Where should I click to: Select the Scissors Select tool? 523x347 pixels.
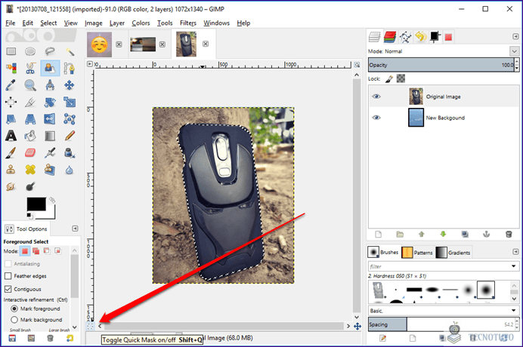(x=30, y=68)
